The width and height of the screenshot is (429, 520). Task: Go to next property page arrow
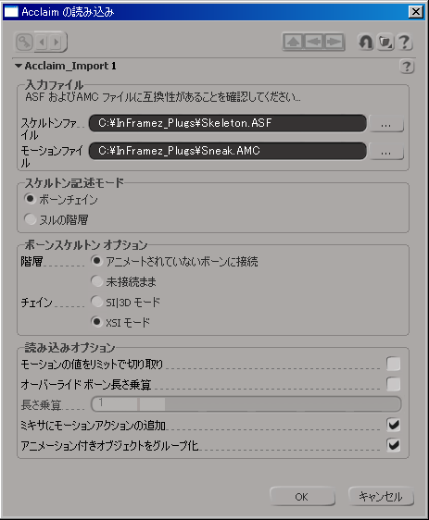[57, 43]
